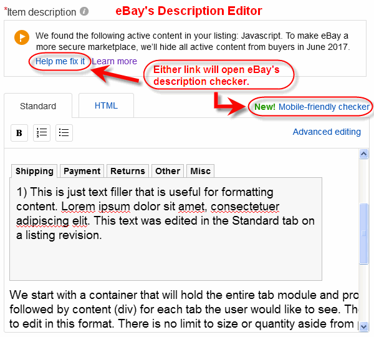Switch to the HTML editor tab
This screenshot has width=374, height=337.
point(106,105)
